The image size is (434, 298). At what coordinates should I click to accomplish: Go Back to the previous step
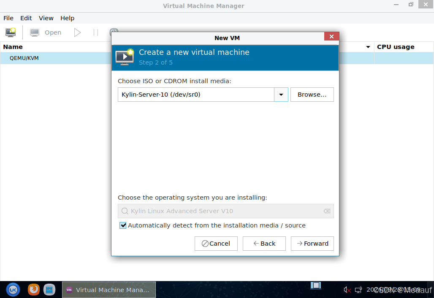[264, 244]
